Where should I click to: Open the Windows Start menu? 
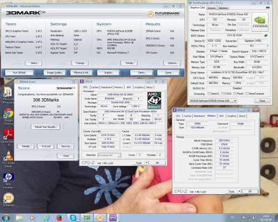(x=6, y=218)
